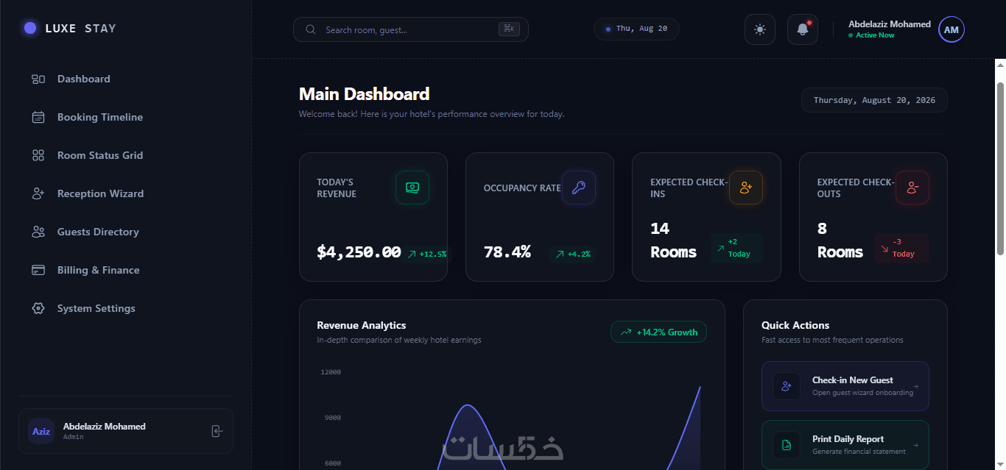
Task: Click the trend arrow in Growth badge
Action: pos(626,332)
